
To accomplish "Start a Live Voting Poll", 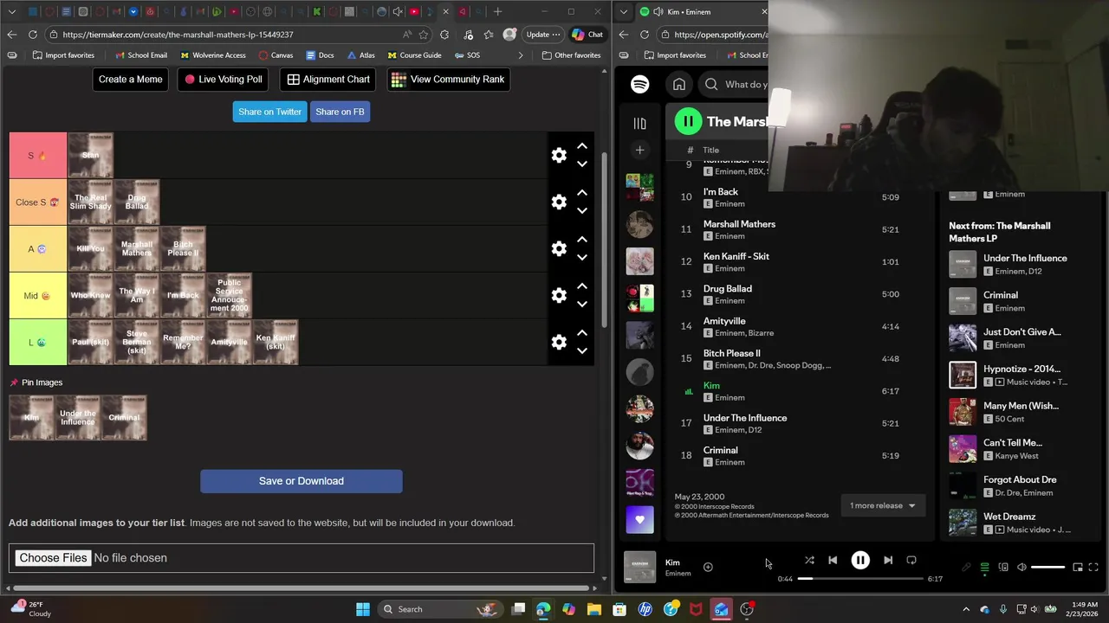I will tap(223, 80).
